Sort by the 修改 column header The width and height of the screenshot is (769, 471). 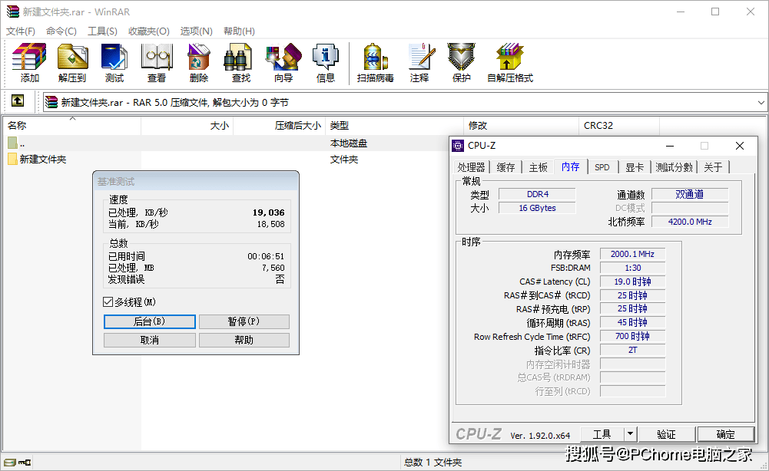pyautogui.click(x=521, y=125)
